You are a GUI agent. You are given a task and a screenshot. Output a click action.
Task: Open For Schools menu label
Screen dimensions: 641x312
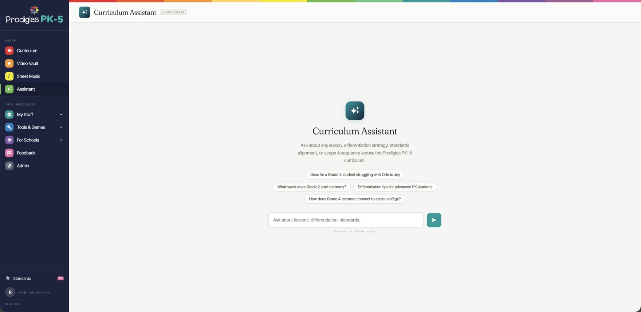click(x=28, y=140)
